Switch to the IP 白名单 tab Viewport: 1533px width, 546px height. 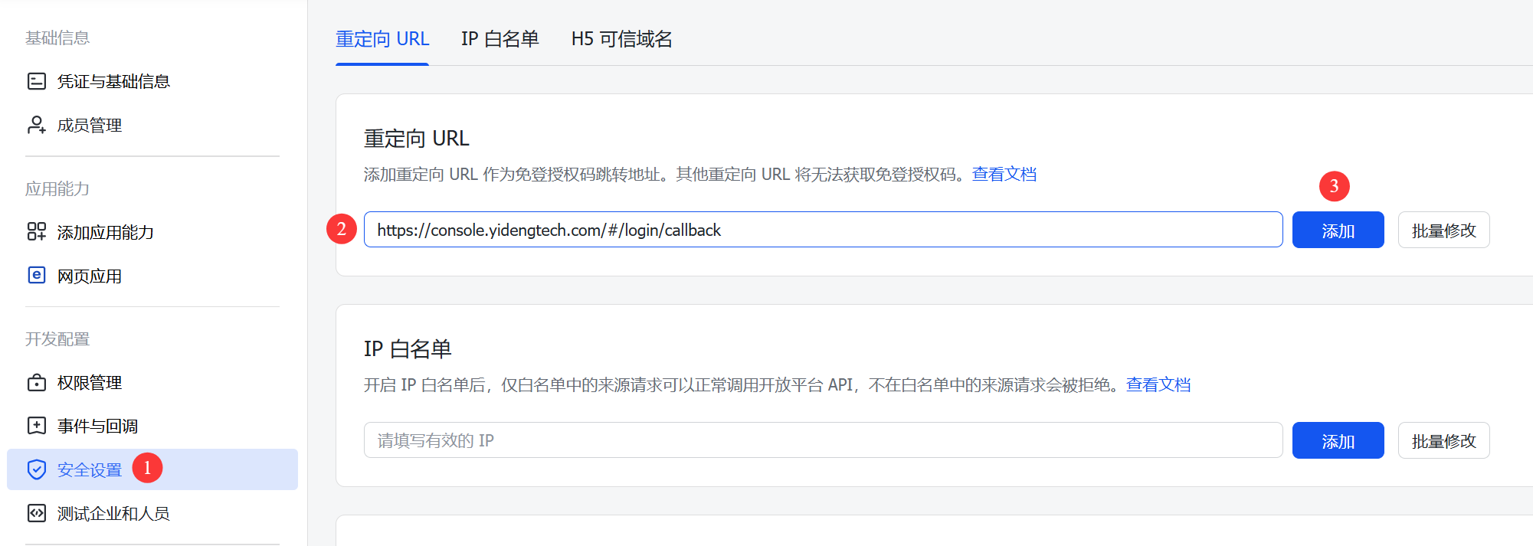tap(500, 39)
